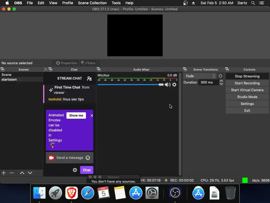The height and width of the screenshot is (203, 270).
Task: Click the purple Chat send button
Action: [86, 170]
